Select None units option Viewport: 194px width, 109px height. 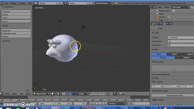[159, 54]
